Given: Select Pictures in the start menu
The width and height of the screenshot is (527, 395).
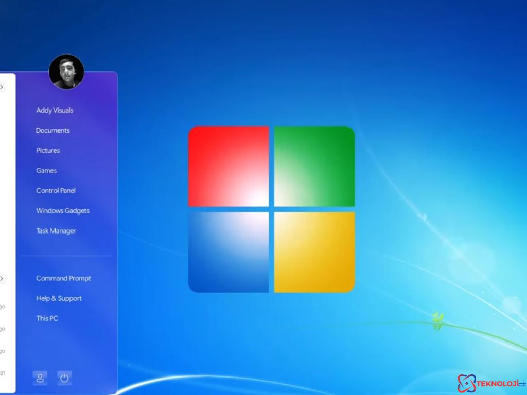Looking at the screenshot, I should pos(48,150).
